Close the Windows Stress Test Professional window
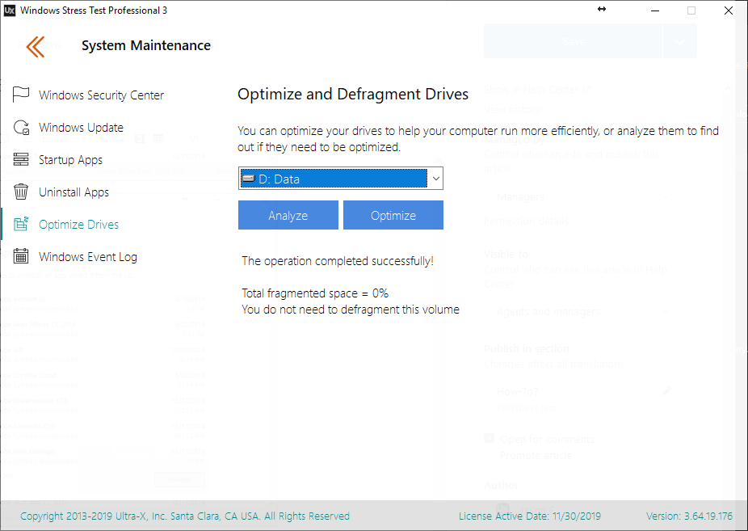This screenshot has height=531, width=748. coord(729,11)
